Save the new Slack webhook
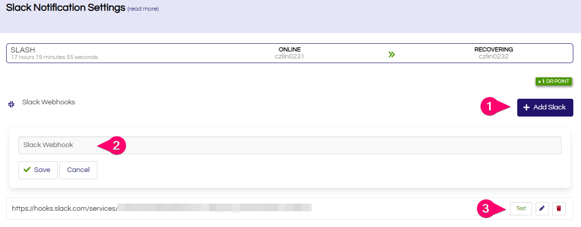Screen dimensions: 581x227 pyautogui.click(x=38, y=170)
